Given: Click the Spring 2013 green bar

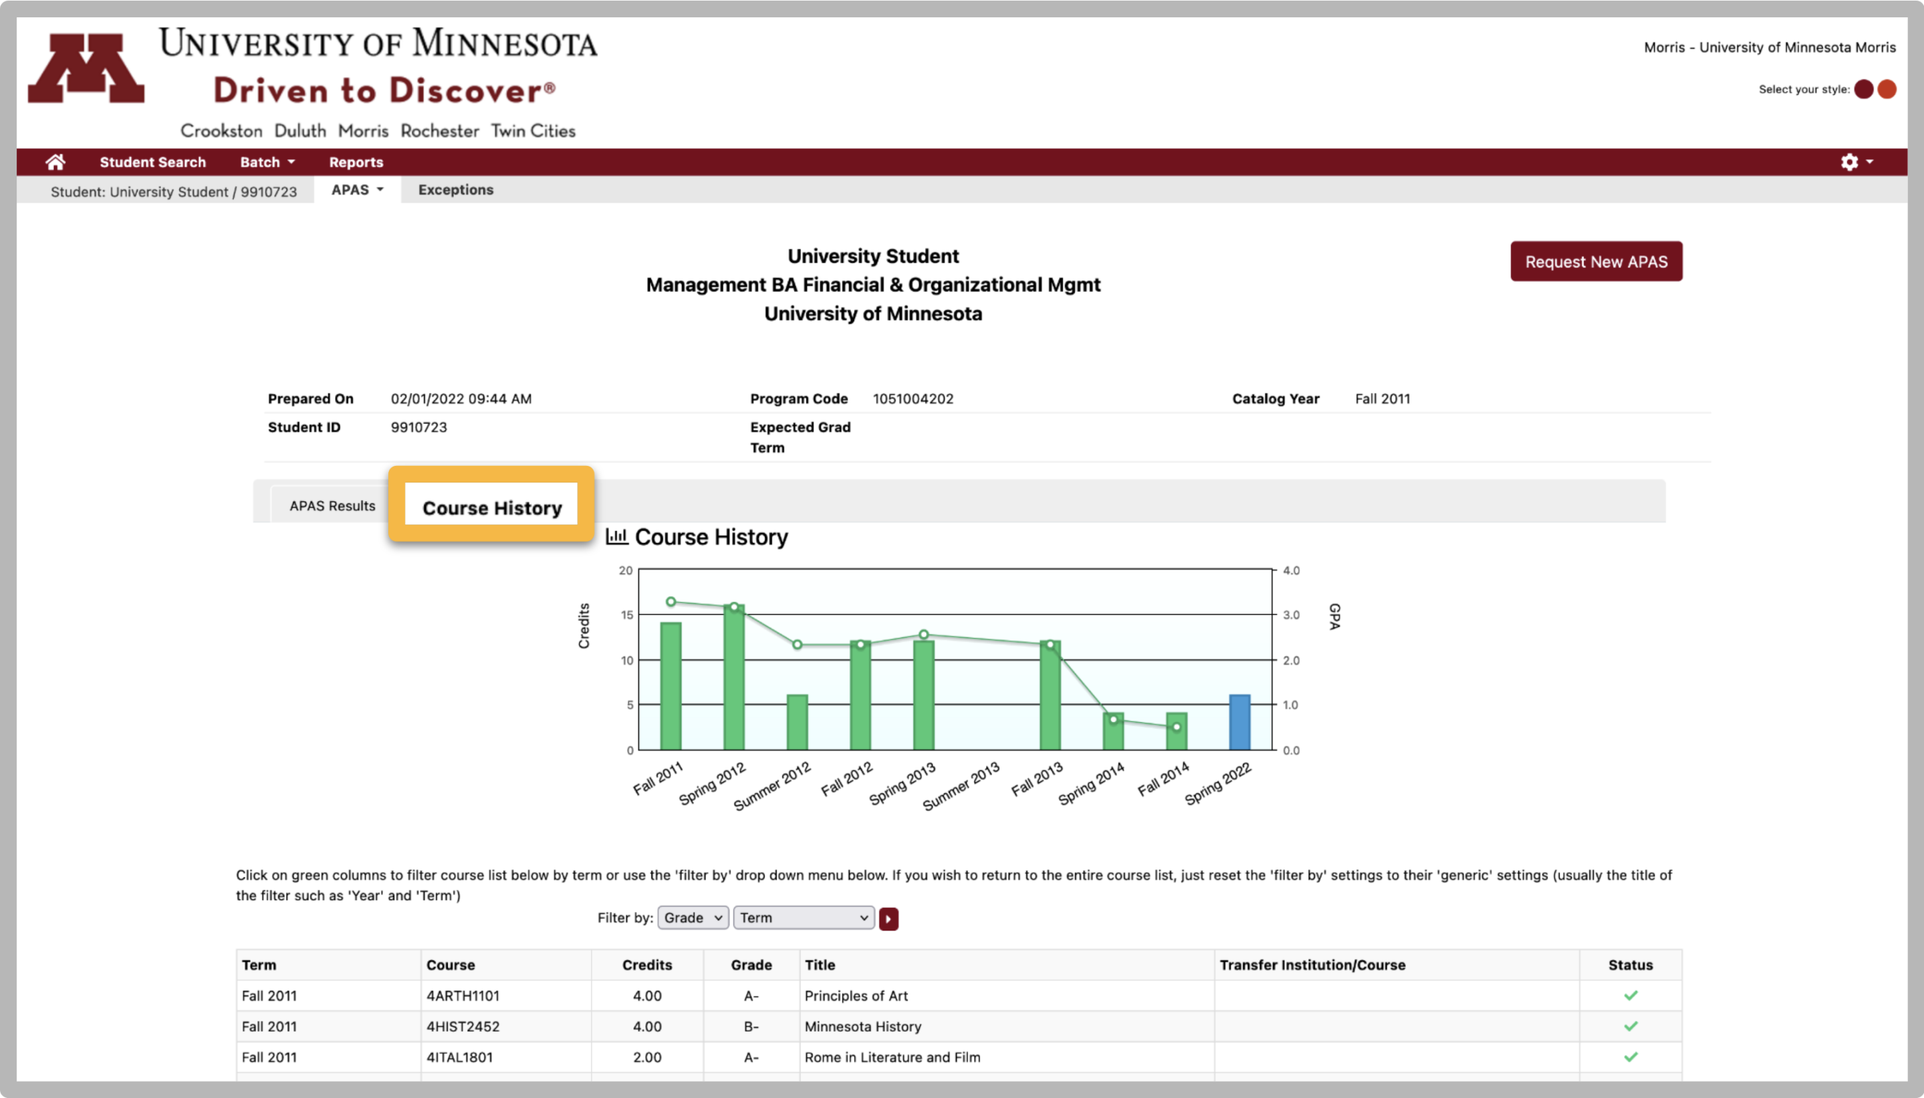Looking at the screenshot, I should click(x=924, y=695).
